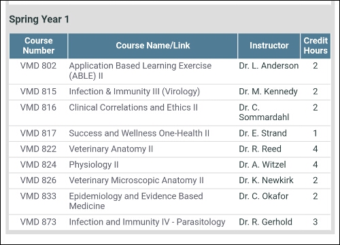Image resolution: width=340 pixels, height=245 pixels.
Task: Select the VMD 824 course number cell
Action: 38,164
